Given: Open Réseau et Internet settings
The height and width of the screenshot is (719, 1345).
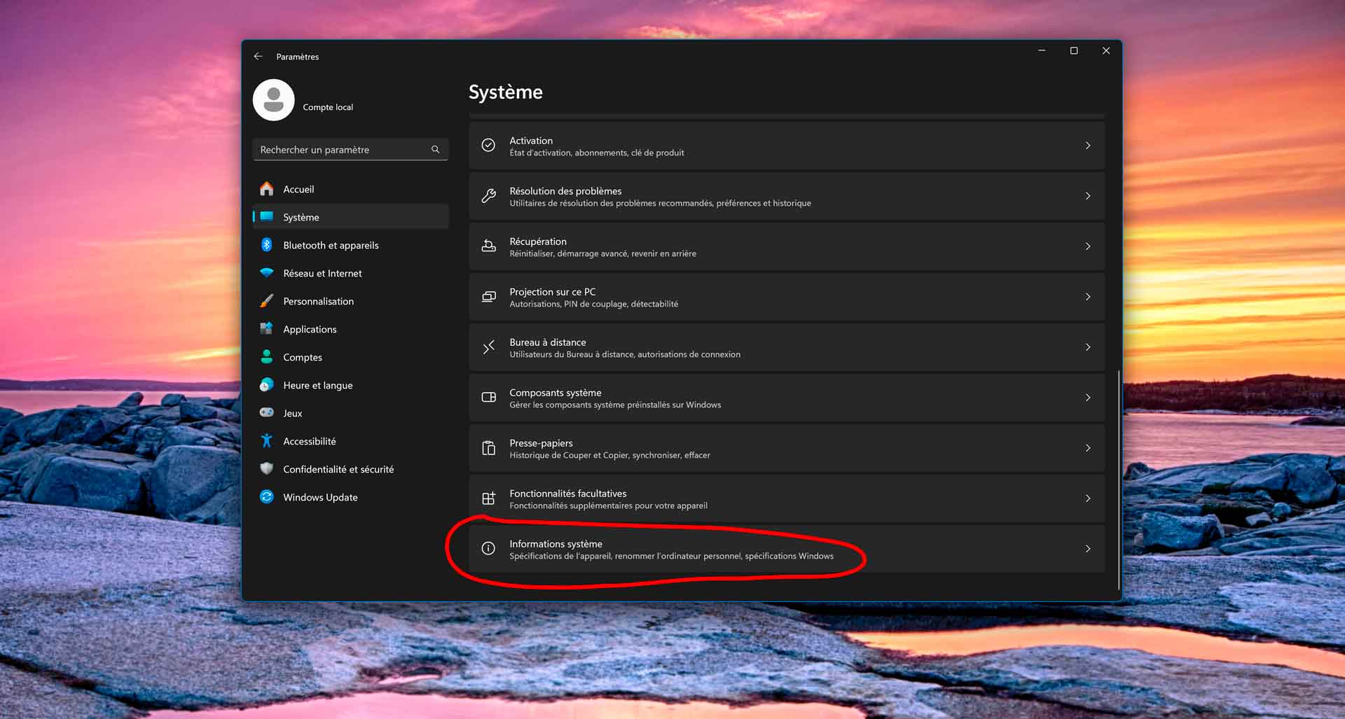Looking at the screenshot, I should coord(350,273).
